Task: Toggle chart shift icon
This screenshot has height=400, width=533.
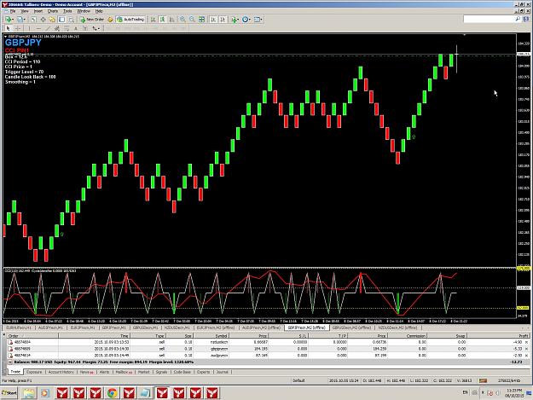Action: (223, 20)
